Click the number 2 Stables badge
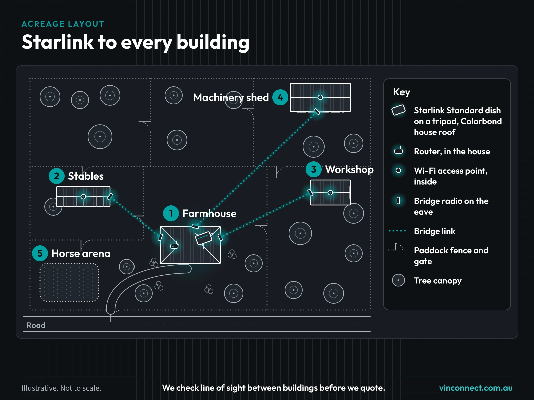 coord(57,176)
